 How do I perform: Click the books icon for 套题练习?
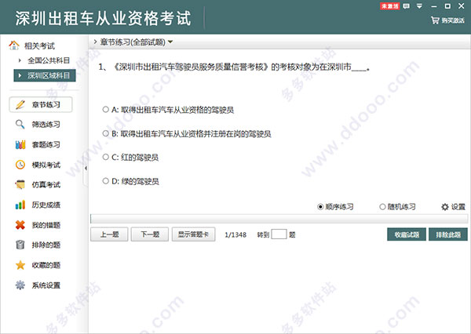pyautogui.click(x=20, y=144)
